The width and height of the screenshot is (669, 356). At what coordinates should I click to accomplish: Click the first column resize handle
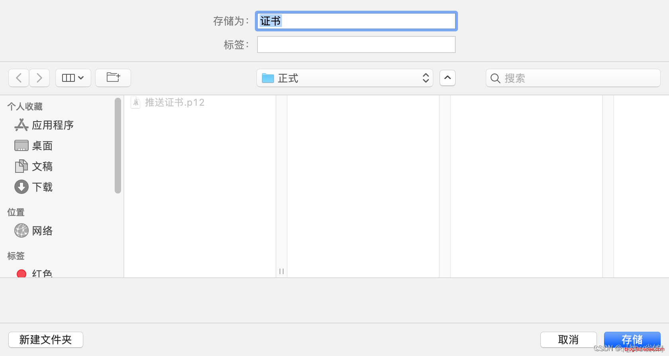click(282, 271)
